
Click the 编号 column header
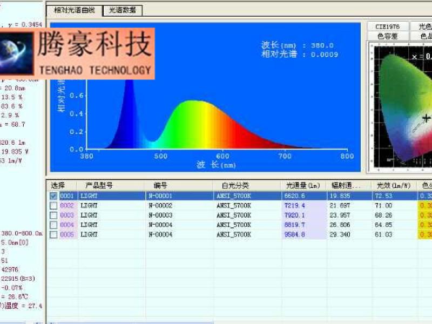click(179, 185)
